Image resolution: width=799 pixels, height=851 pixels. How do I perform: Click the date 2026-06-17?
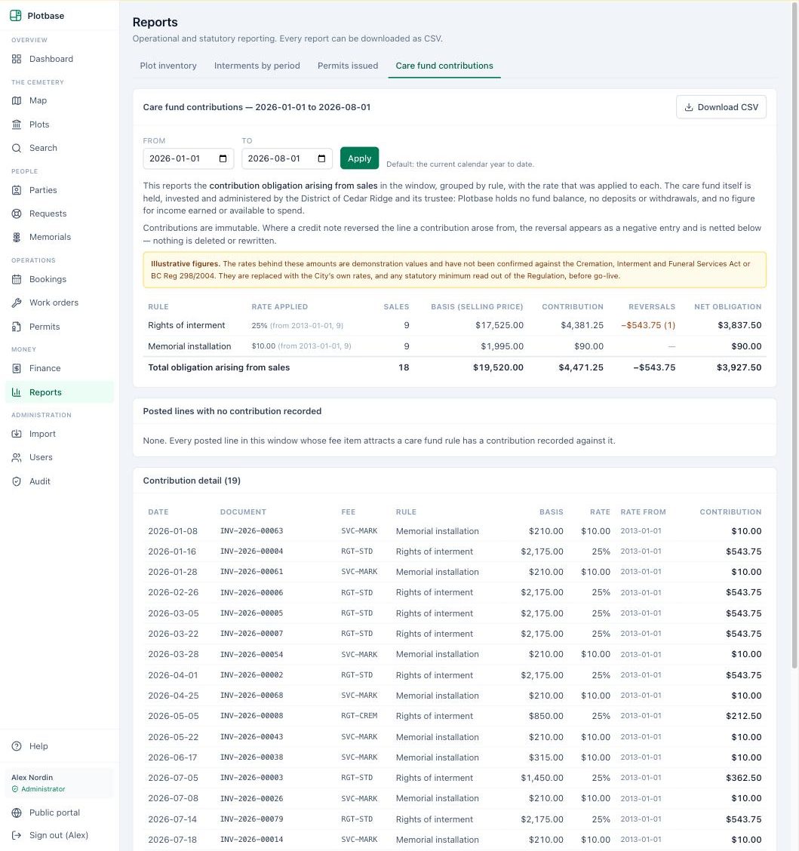point(173,757)
